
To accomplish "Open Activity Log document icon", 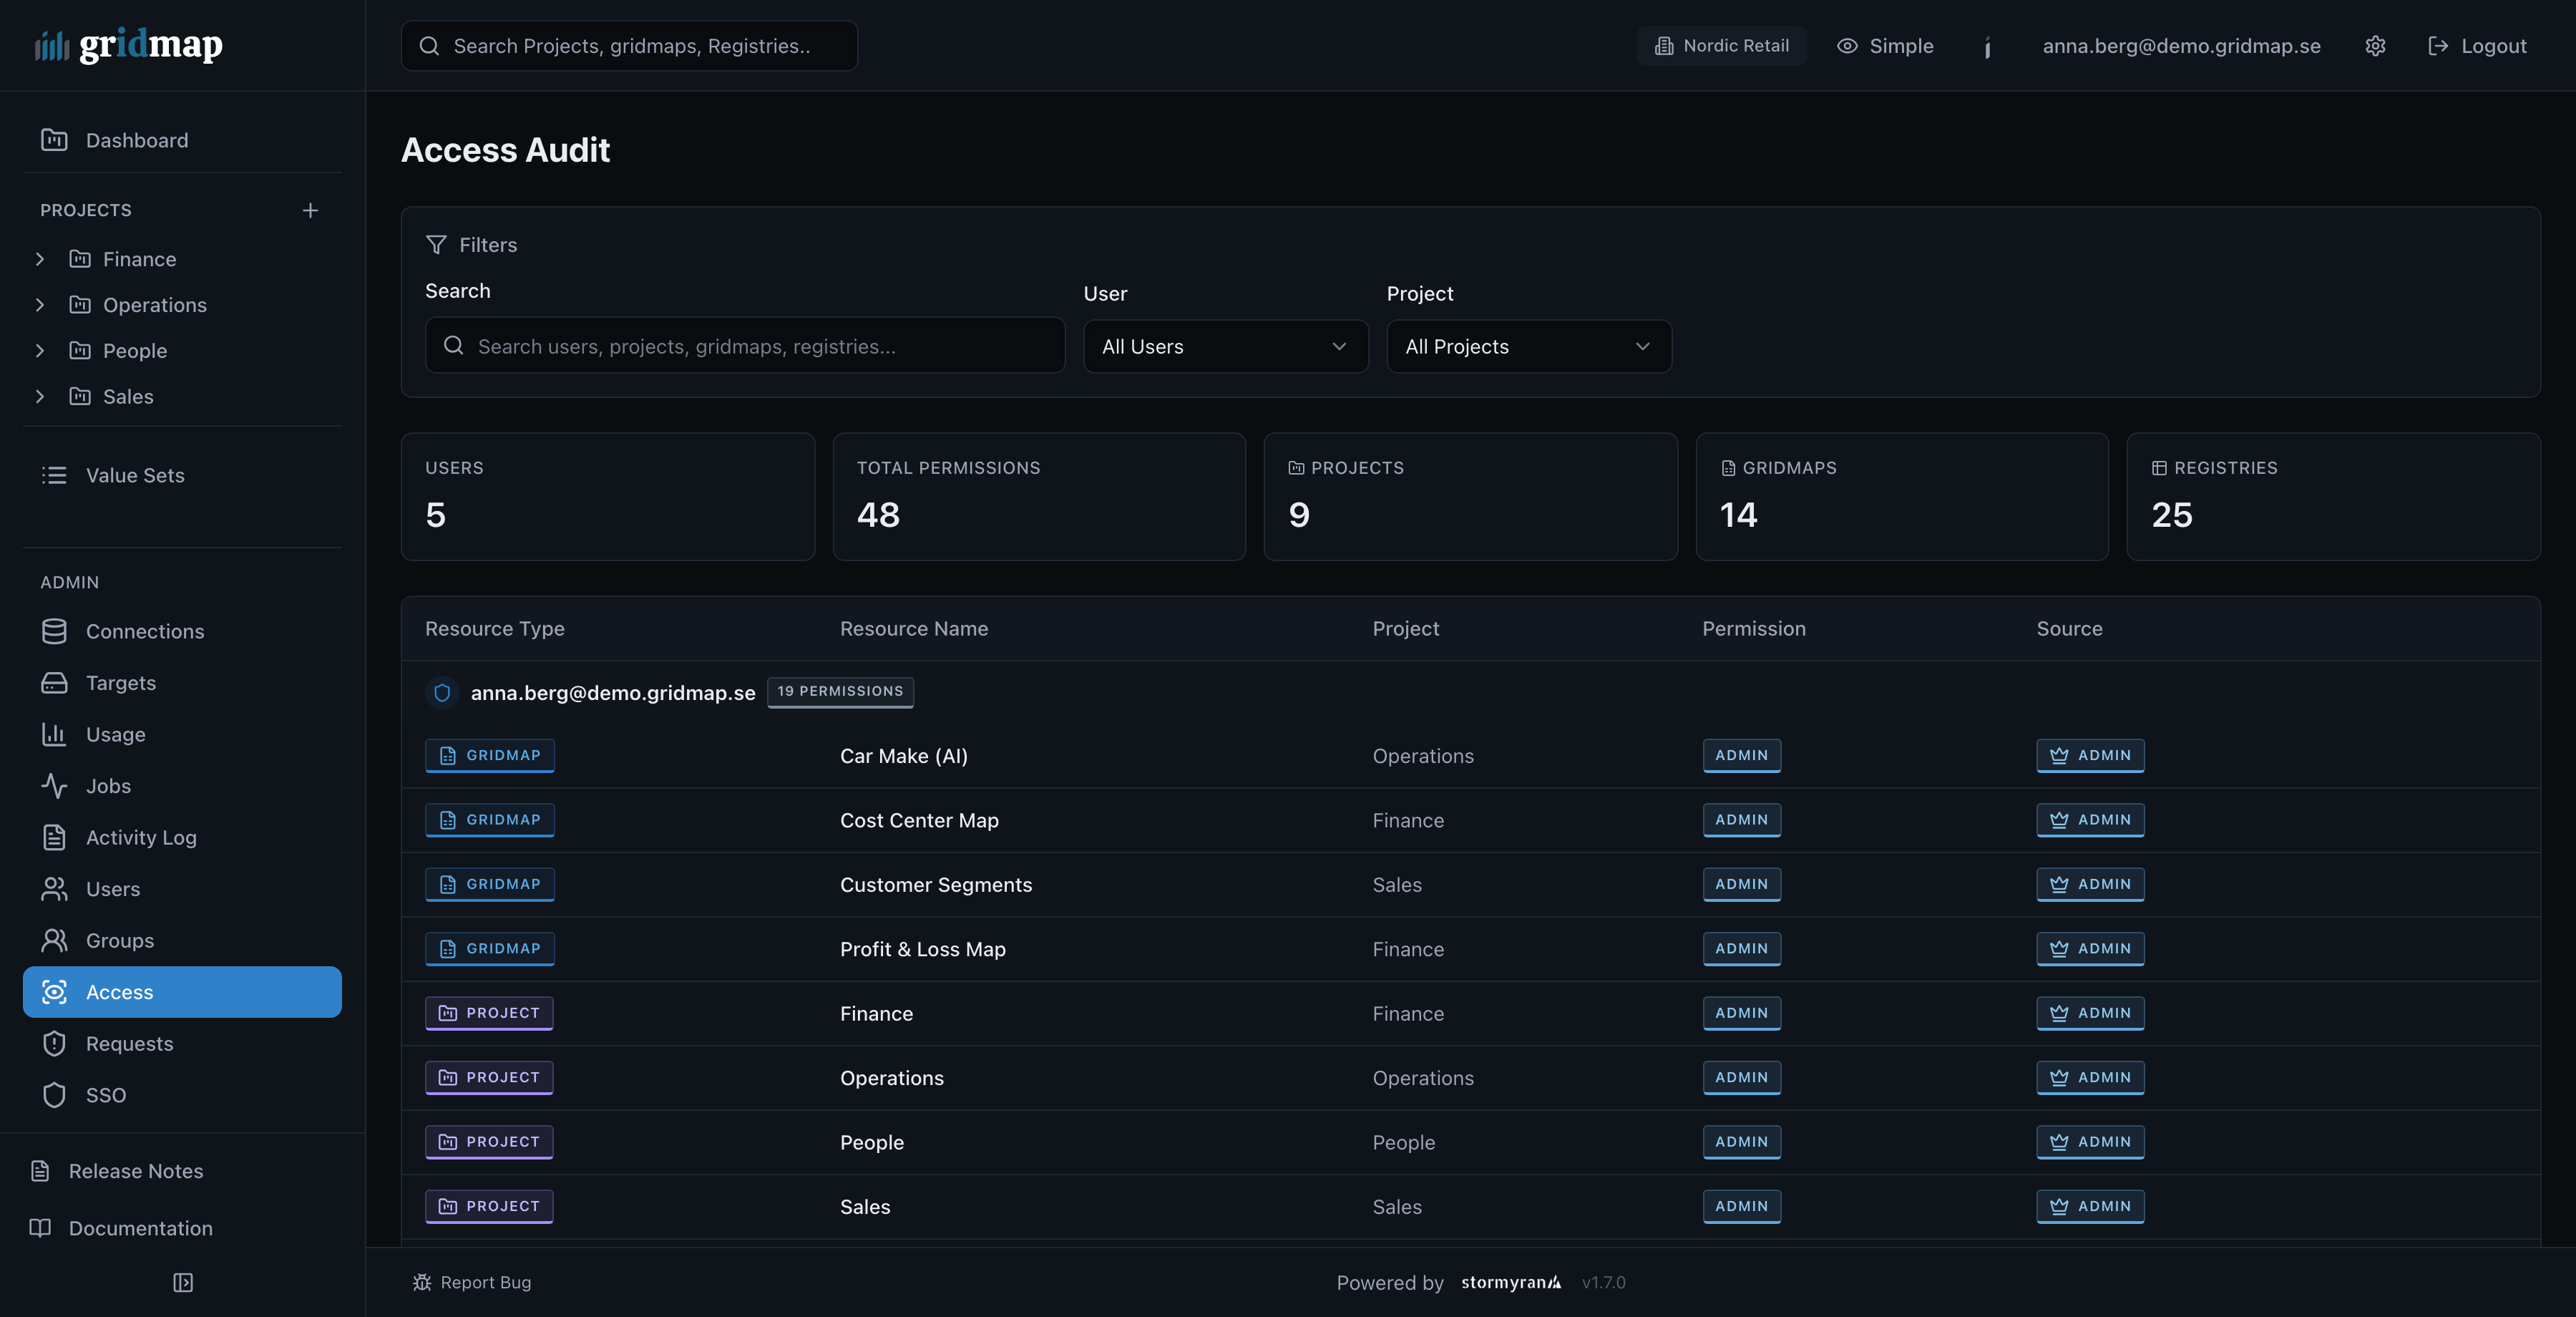I will click(54, 837).
